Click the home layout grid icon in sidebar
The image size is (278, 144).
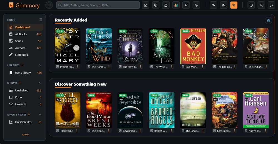pyautogui.click(x=41, y=19)
